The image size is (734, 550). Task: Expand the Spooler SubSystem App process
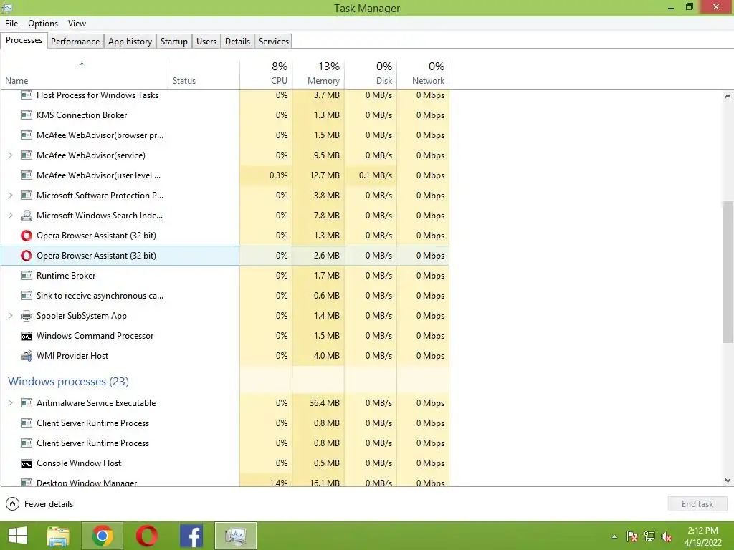10,316
